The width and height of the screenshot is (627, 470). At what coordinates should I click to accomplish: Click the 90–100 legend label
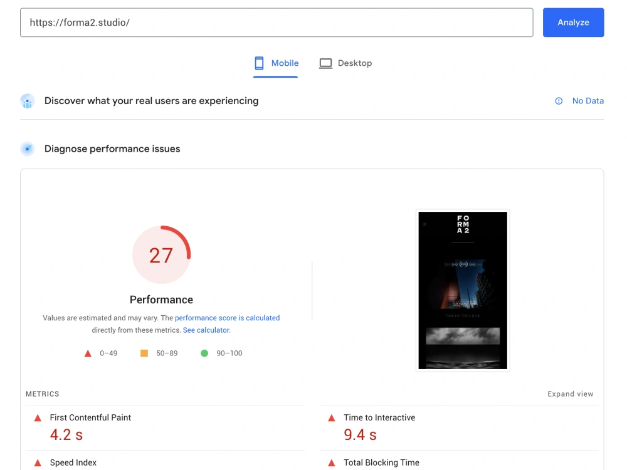(x=229, y=353)
